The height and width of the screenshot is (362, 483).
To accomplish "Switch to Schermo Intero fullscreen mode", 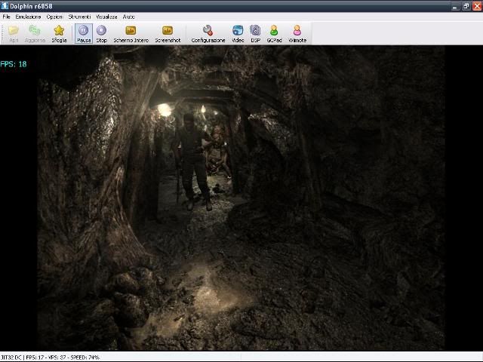I will click(x=131, y=33).
